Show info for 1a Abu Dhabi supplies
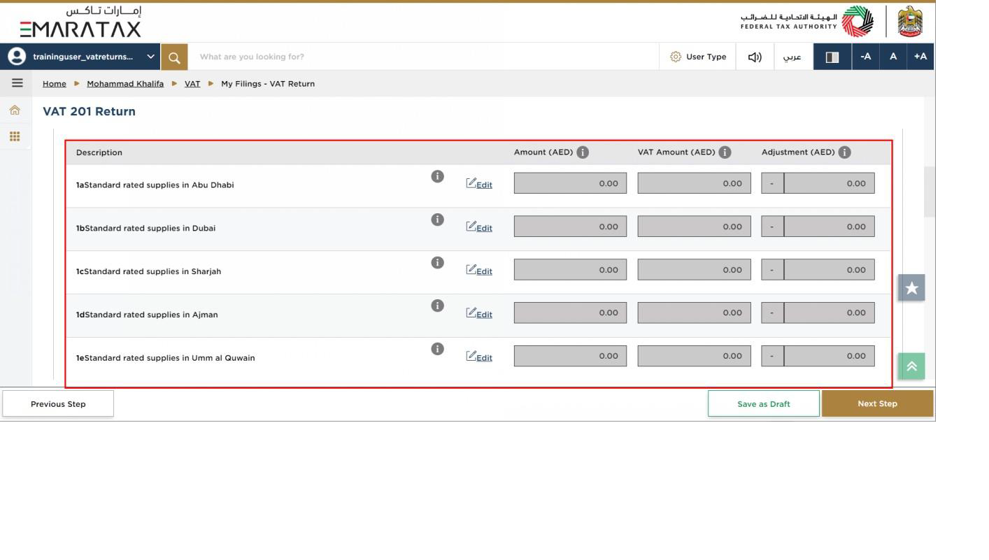 [x=437, y=176]
